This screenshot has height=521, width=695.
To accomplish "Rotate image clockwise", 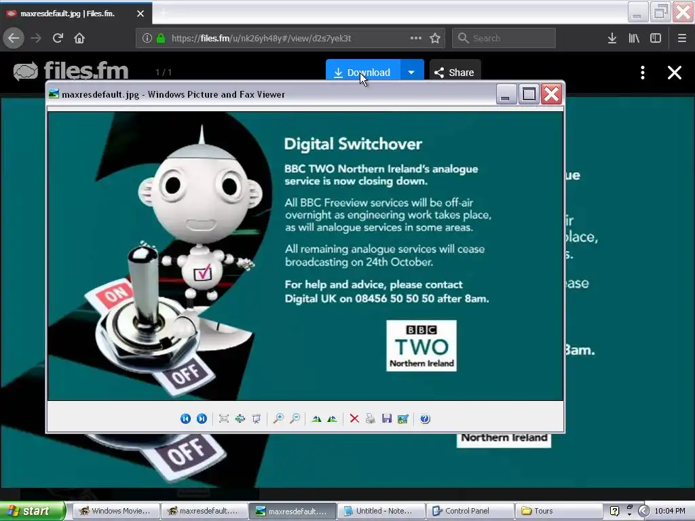I will [316, 419].
